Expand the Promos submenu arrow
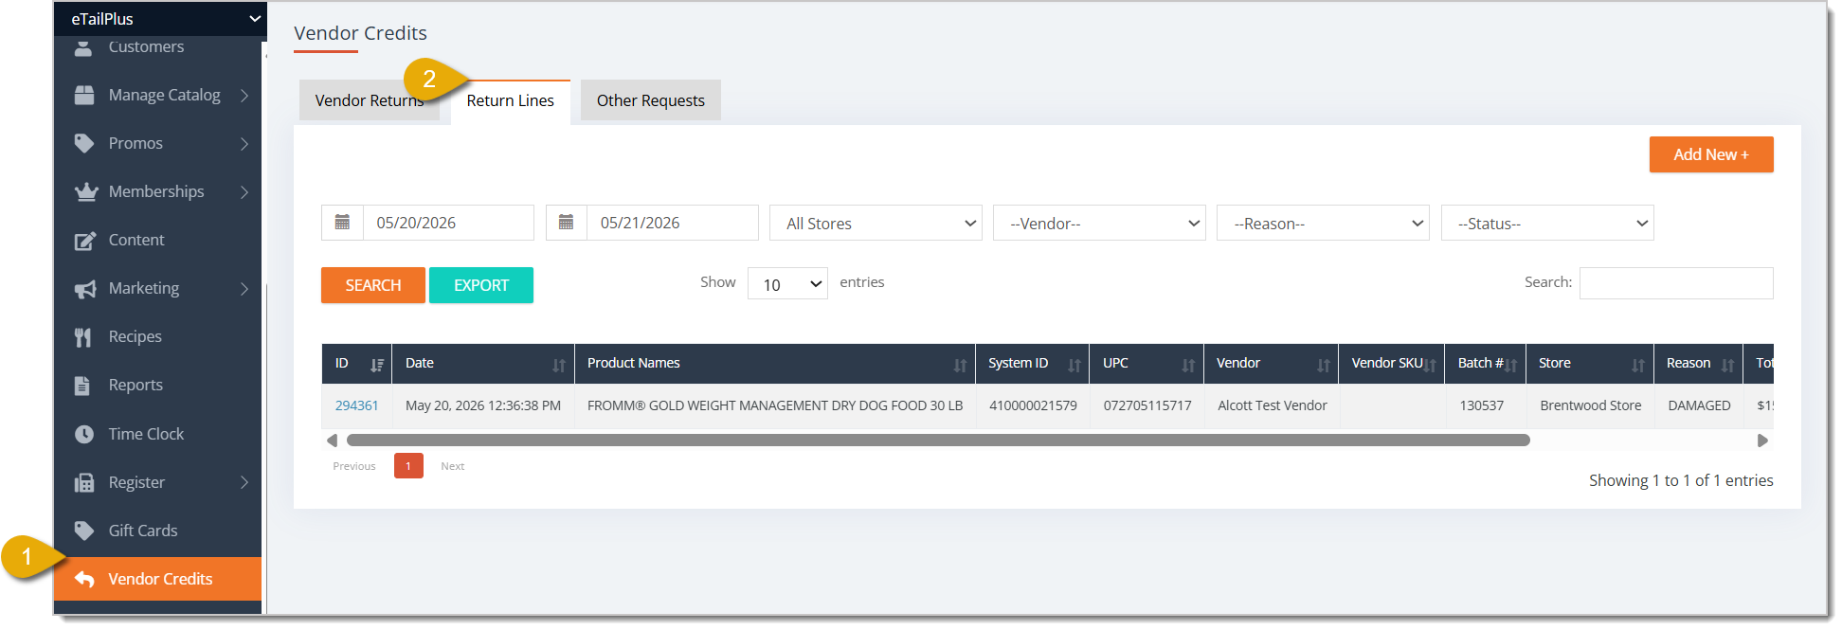Viewport: 1842px width, 630px height. click(x=244, y=143)
